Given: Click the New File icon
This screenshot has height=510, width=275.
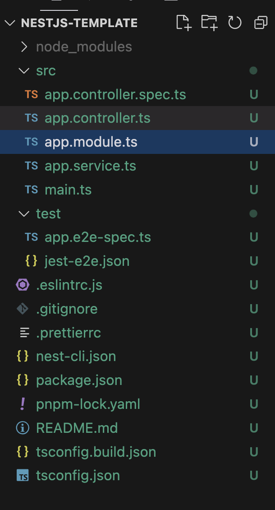Looking at the screenshot, I should [184, 23].
